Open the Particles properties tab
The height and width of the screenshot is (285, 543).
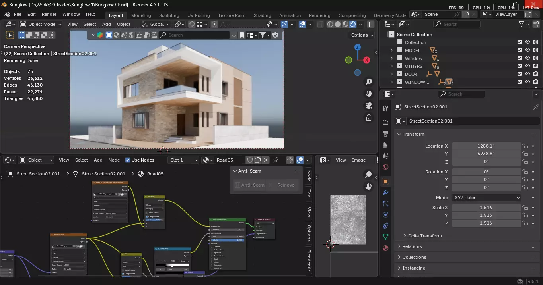click(x=385, y=204)
